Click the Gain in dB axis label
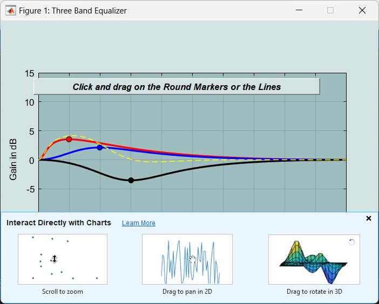379x304 pixels. point(13,160)
